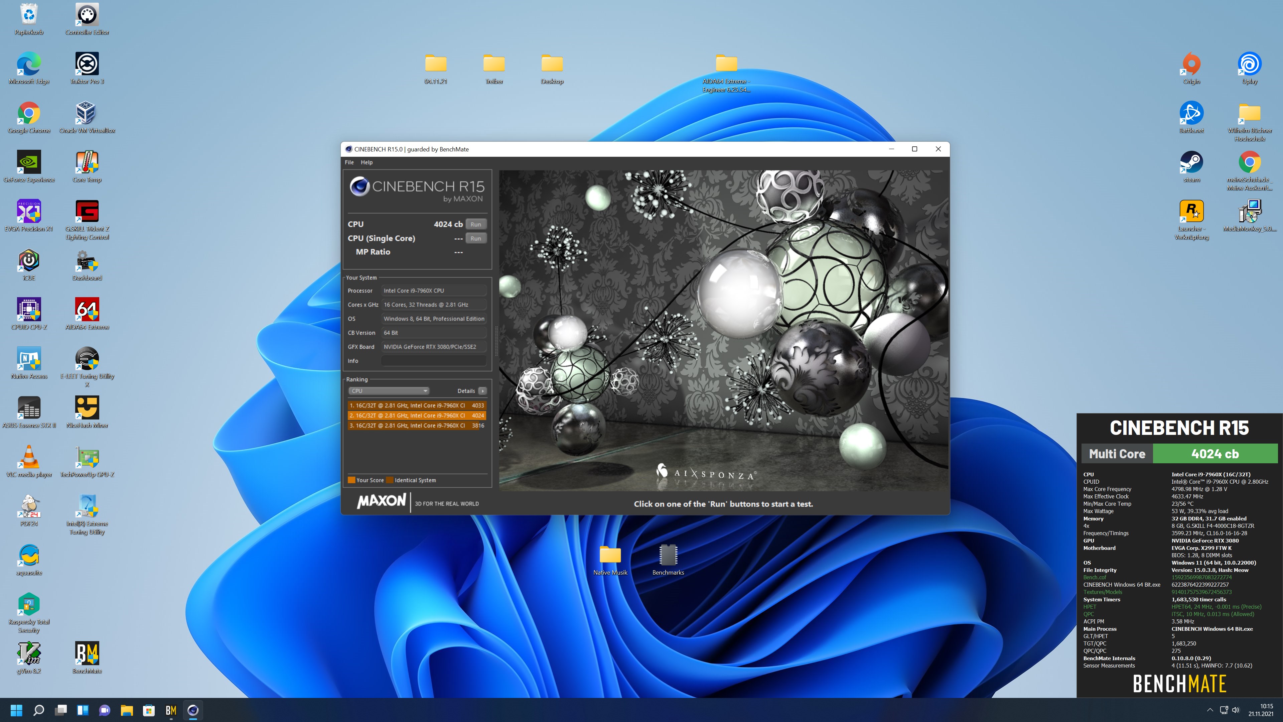Viewport: 1283px width, 722px height.
Task: Open the Dashboard desktop icon
Action: pyautogui.click(x=87, y=265)
